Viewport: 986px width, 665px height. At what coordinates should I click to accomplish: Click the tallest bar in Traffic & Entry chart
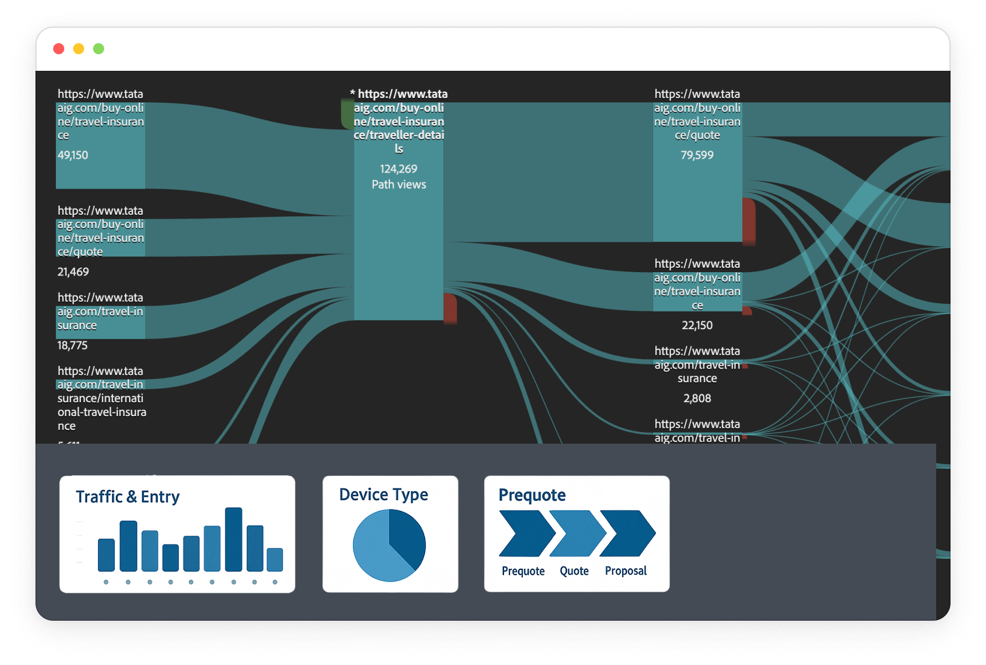click(234, 539)
